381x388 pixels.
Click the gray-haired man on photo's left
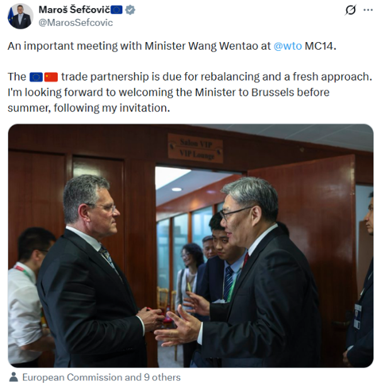click(94, 272)
